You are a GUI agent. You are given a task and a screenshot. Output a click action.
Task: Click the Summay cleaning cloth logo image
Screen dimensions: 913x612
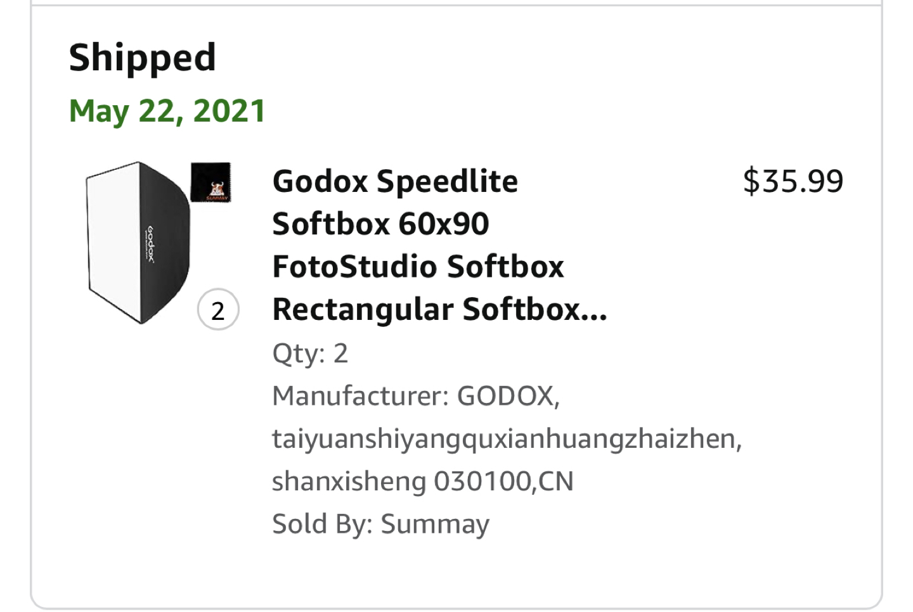(211, 183)
